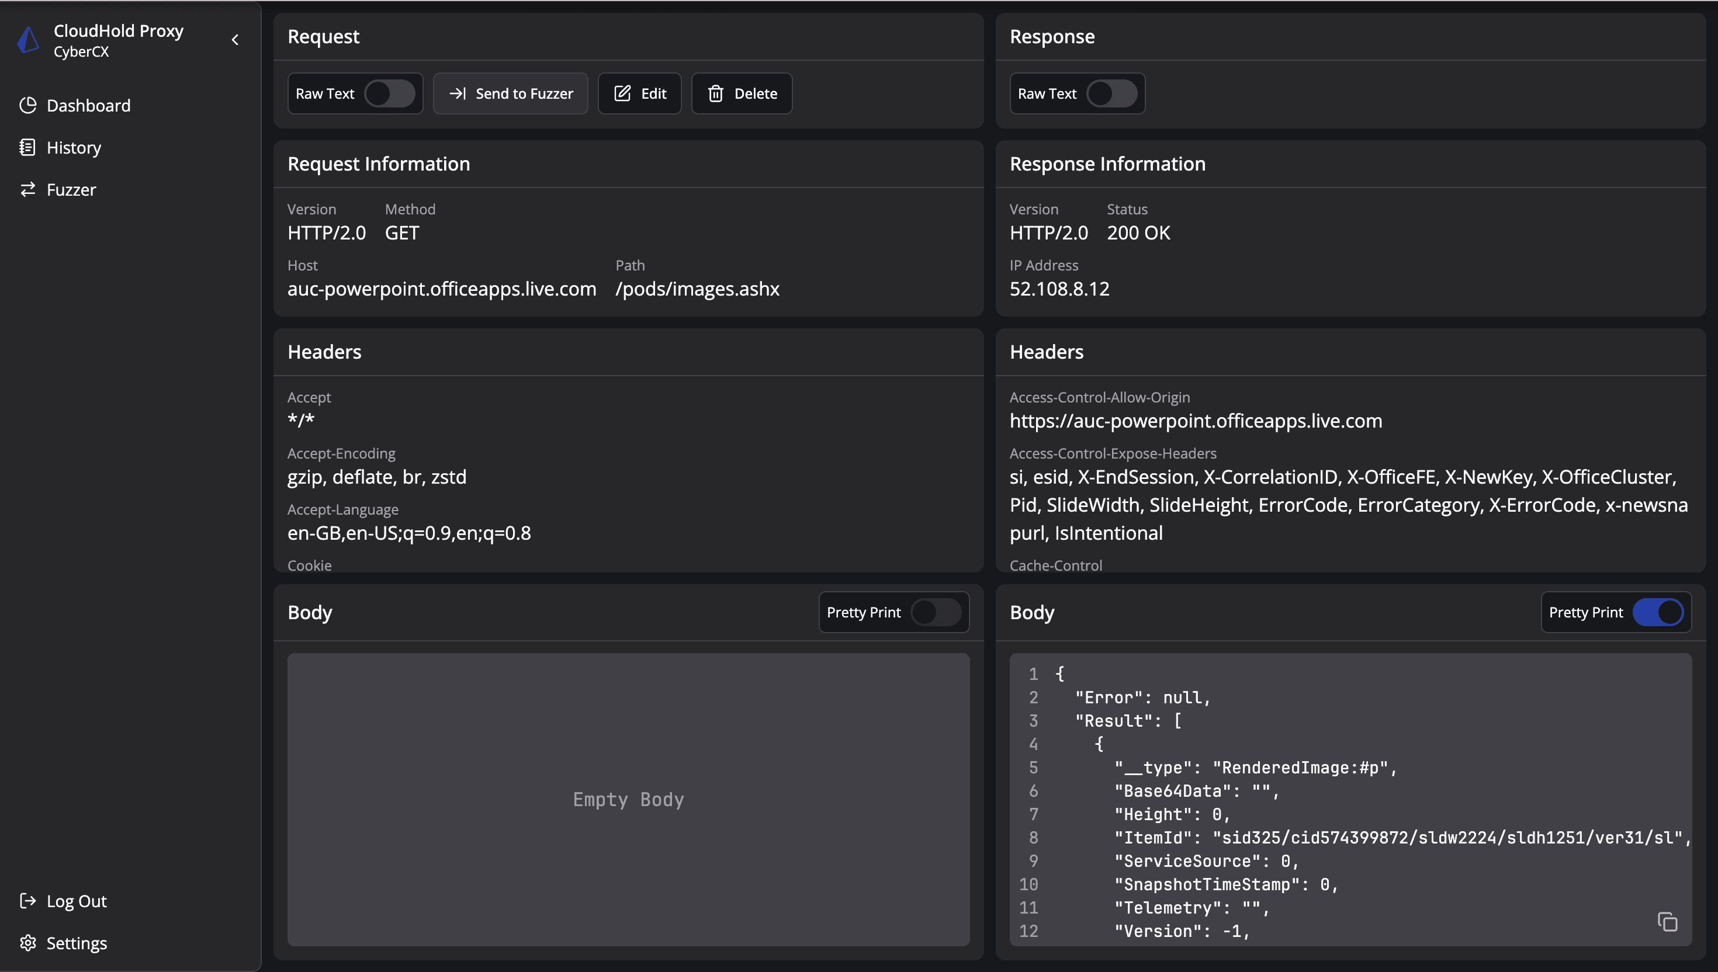Enable Raw Text toggle in the Request panel
The width and height of the screenshot is (1718, 972).
pyautogui.click(x=389, y=93)
